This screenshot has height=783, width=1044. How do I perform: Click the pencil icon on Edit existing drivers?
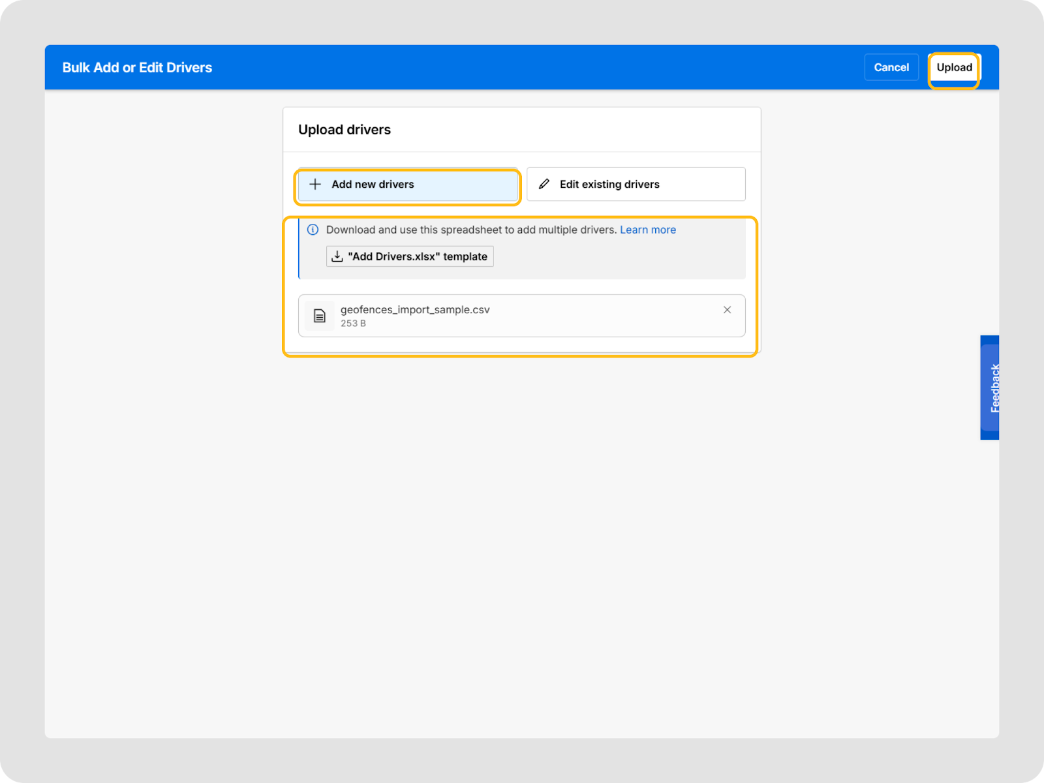[x=544, y=185]
